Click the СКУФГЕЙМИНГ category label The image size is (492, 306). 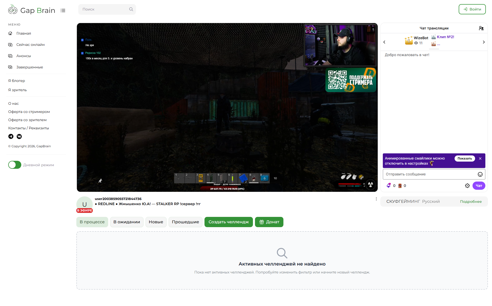[x=403, y=202]
